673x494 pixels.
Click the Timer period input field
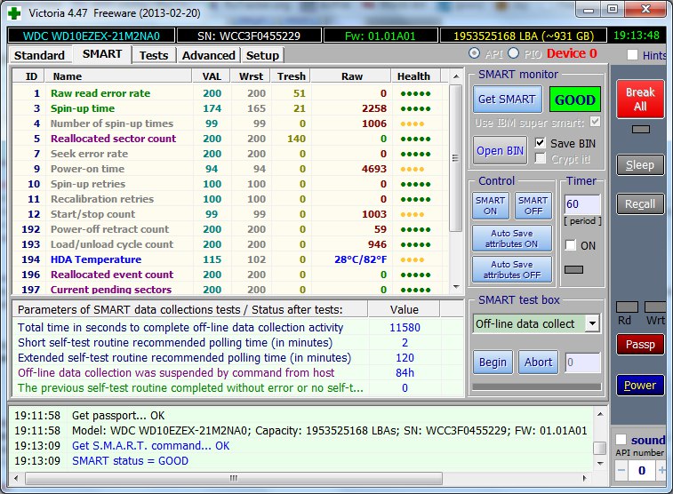(x=582, y=206)
